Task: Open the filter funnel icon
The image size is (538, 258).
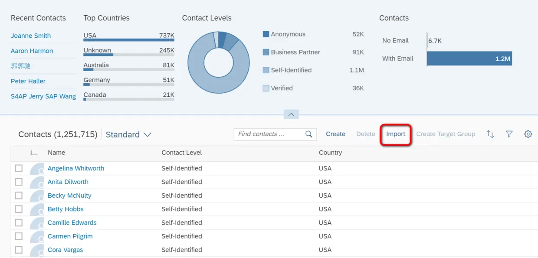Action: click(x=509, y=134)
